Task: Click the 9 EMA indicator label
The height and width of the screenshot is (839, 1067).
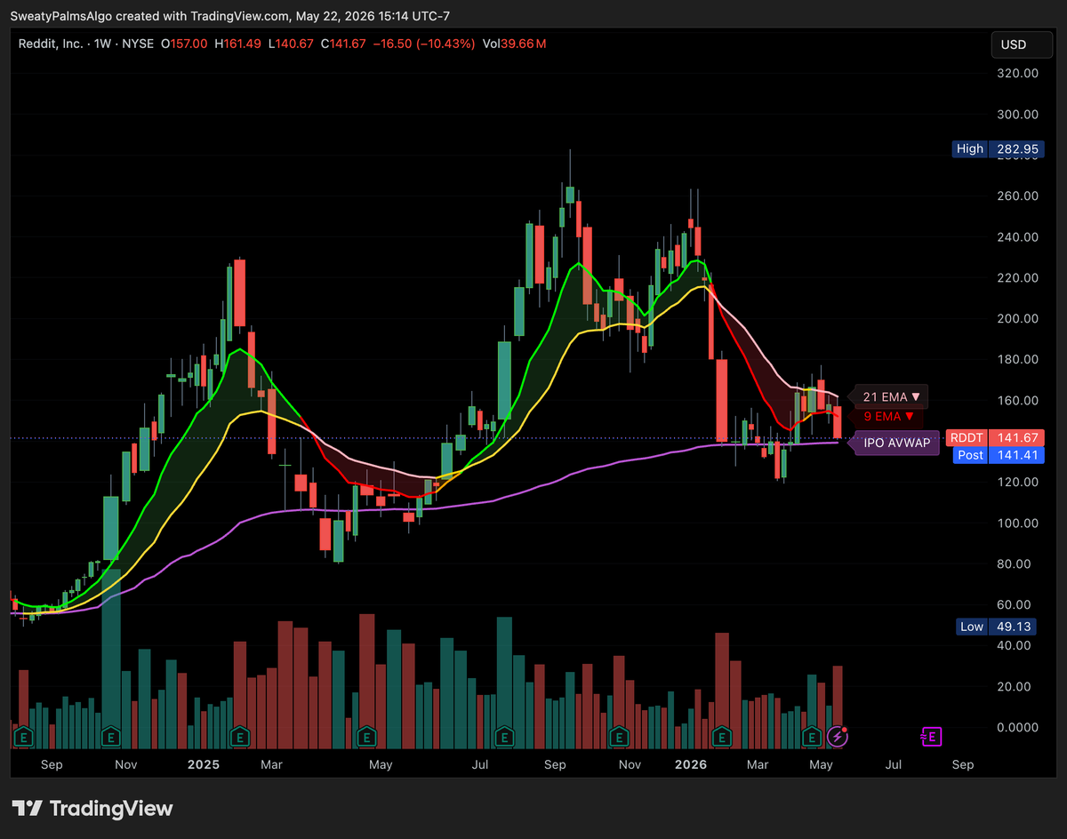Action: click(889, 416)
